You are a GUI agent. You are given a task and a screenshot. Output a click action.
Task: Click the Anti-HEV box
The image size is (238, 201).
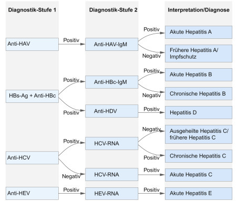pos(32,193)
